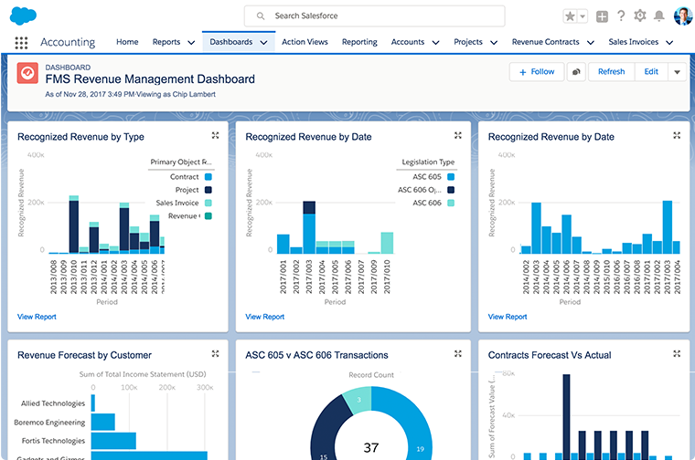The image size is (695, 460).
Task: Open the Help question mark icon
Action: (621, 16)
